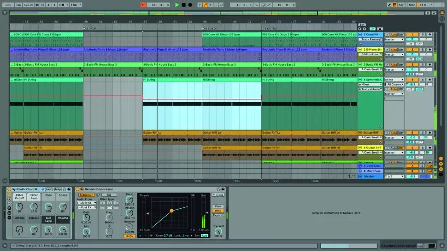Toggle compressor Auto release button

coord(129,236)
